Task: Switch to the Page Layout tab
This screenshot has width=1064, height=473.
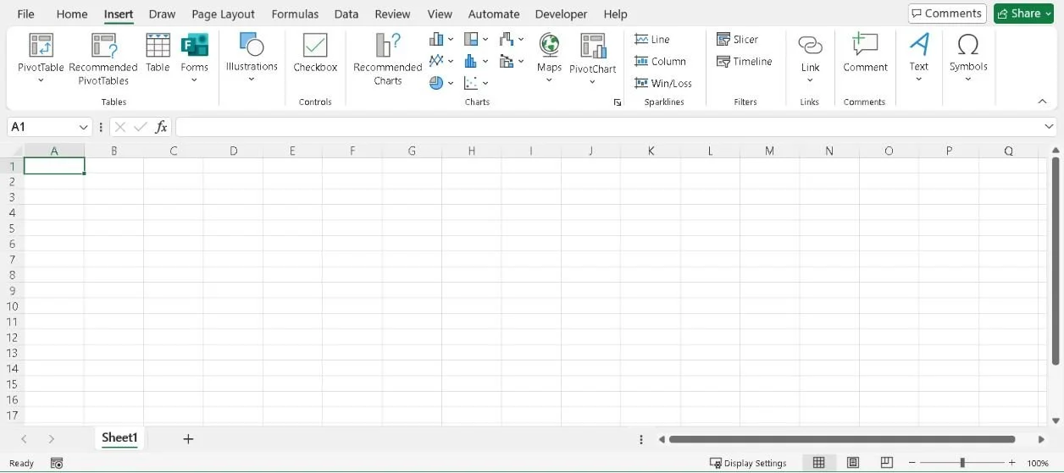Action: [223, 14]
